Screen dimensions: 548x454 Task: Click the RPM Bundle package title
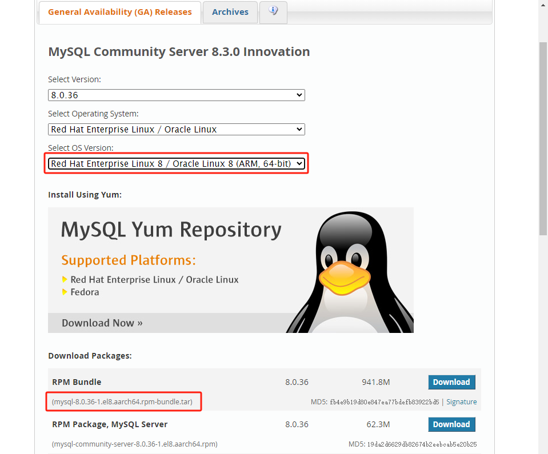pyautogui.click(x=77, y=382)
